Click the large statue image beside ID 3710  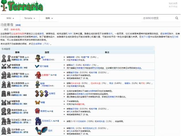(4, 111)
